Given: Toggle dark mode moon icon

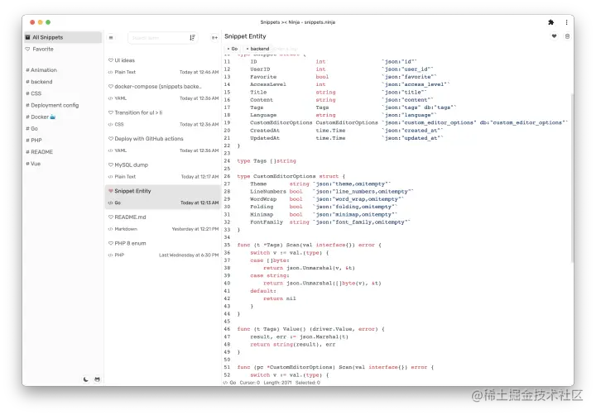Looking at the screenshot, I should tap(86, 379).
